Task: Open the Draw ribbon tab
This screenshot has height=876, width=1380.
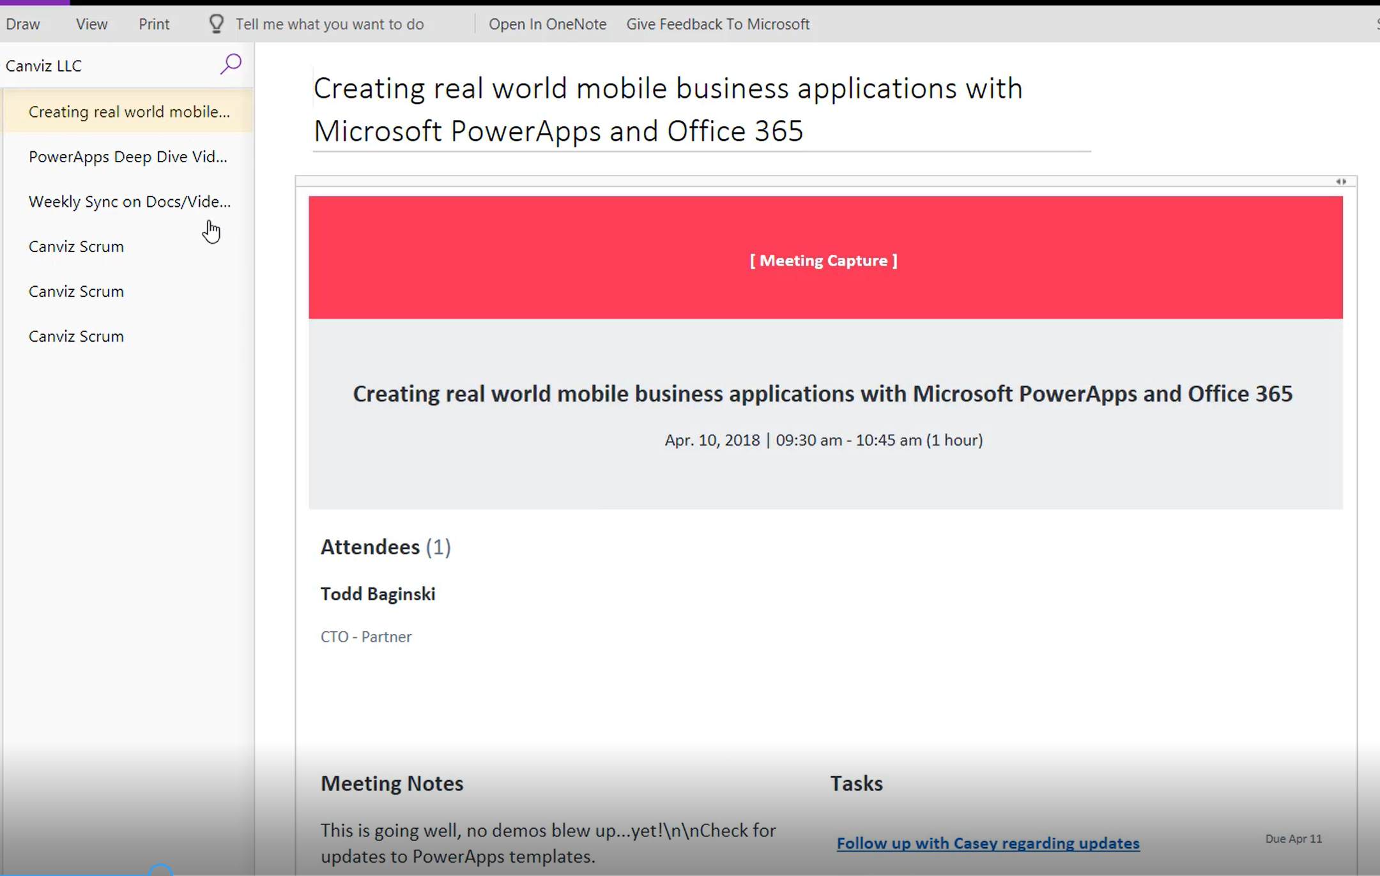Action: click(23, 24)
